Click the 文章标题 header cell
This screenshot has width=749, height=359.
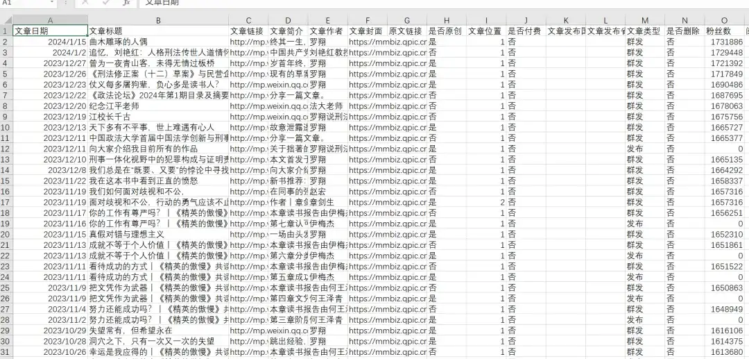pos(158,31)
